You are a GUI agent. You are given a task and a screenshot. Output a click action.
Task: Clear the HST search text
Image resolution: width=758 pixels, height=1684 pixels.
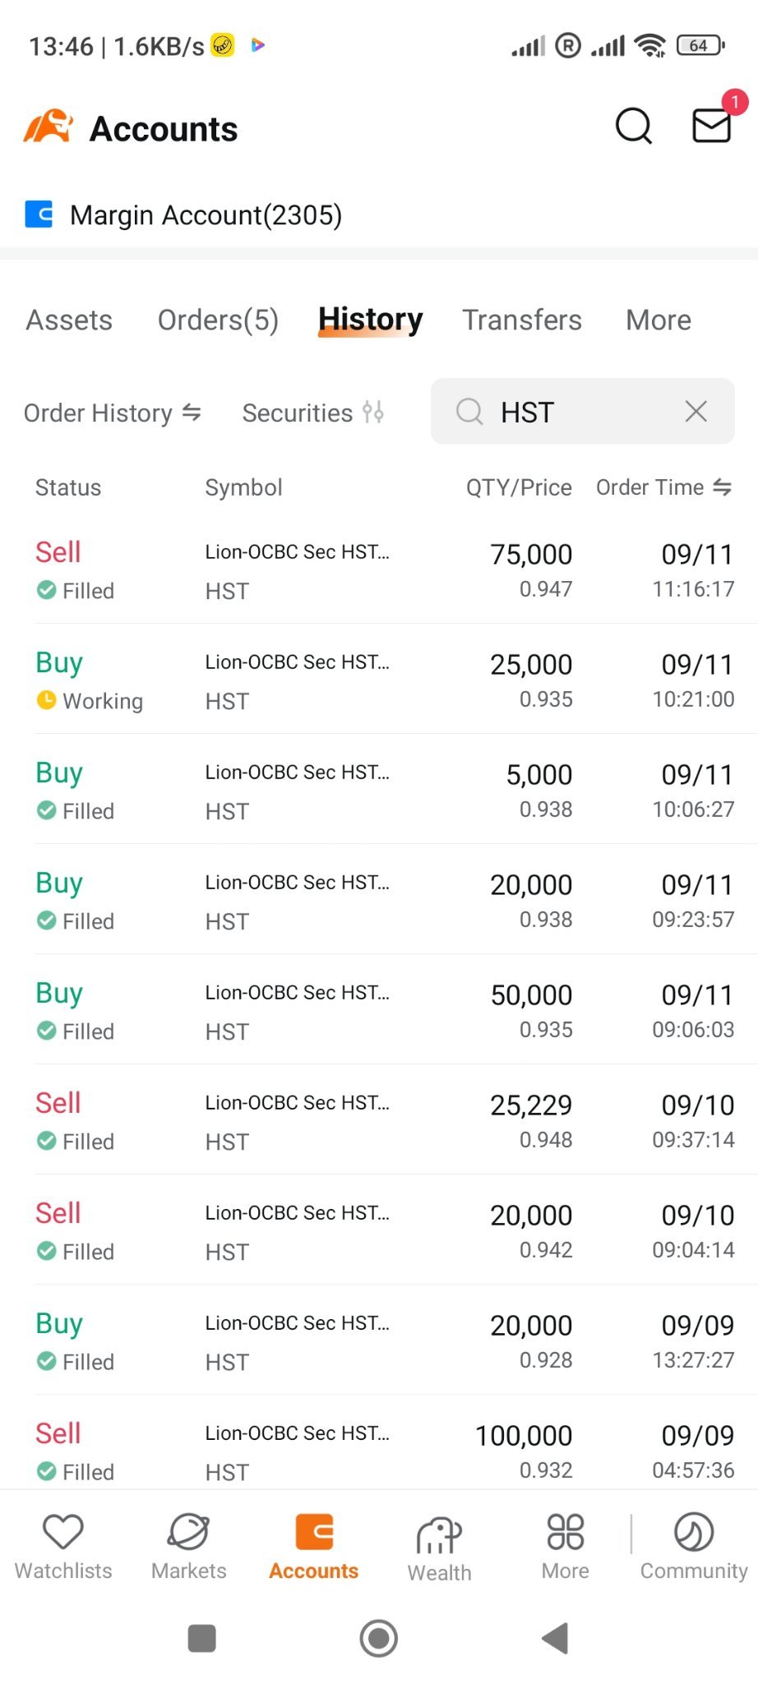(x=696, y=411)
